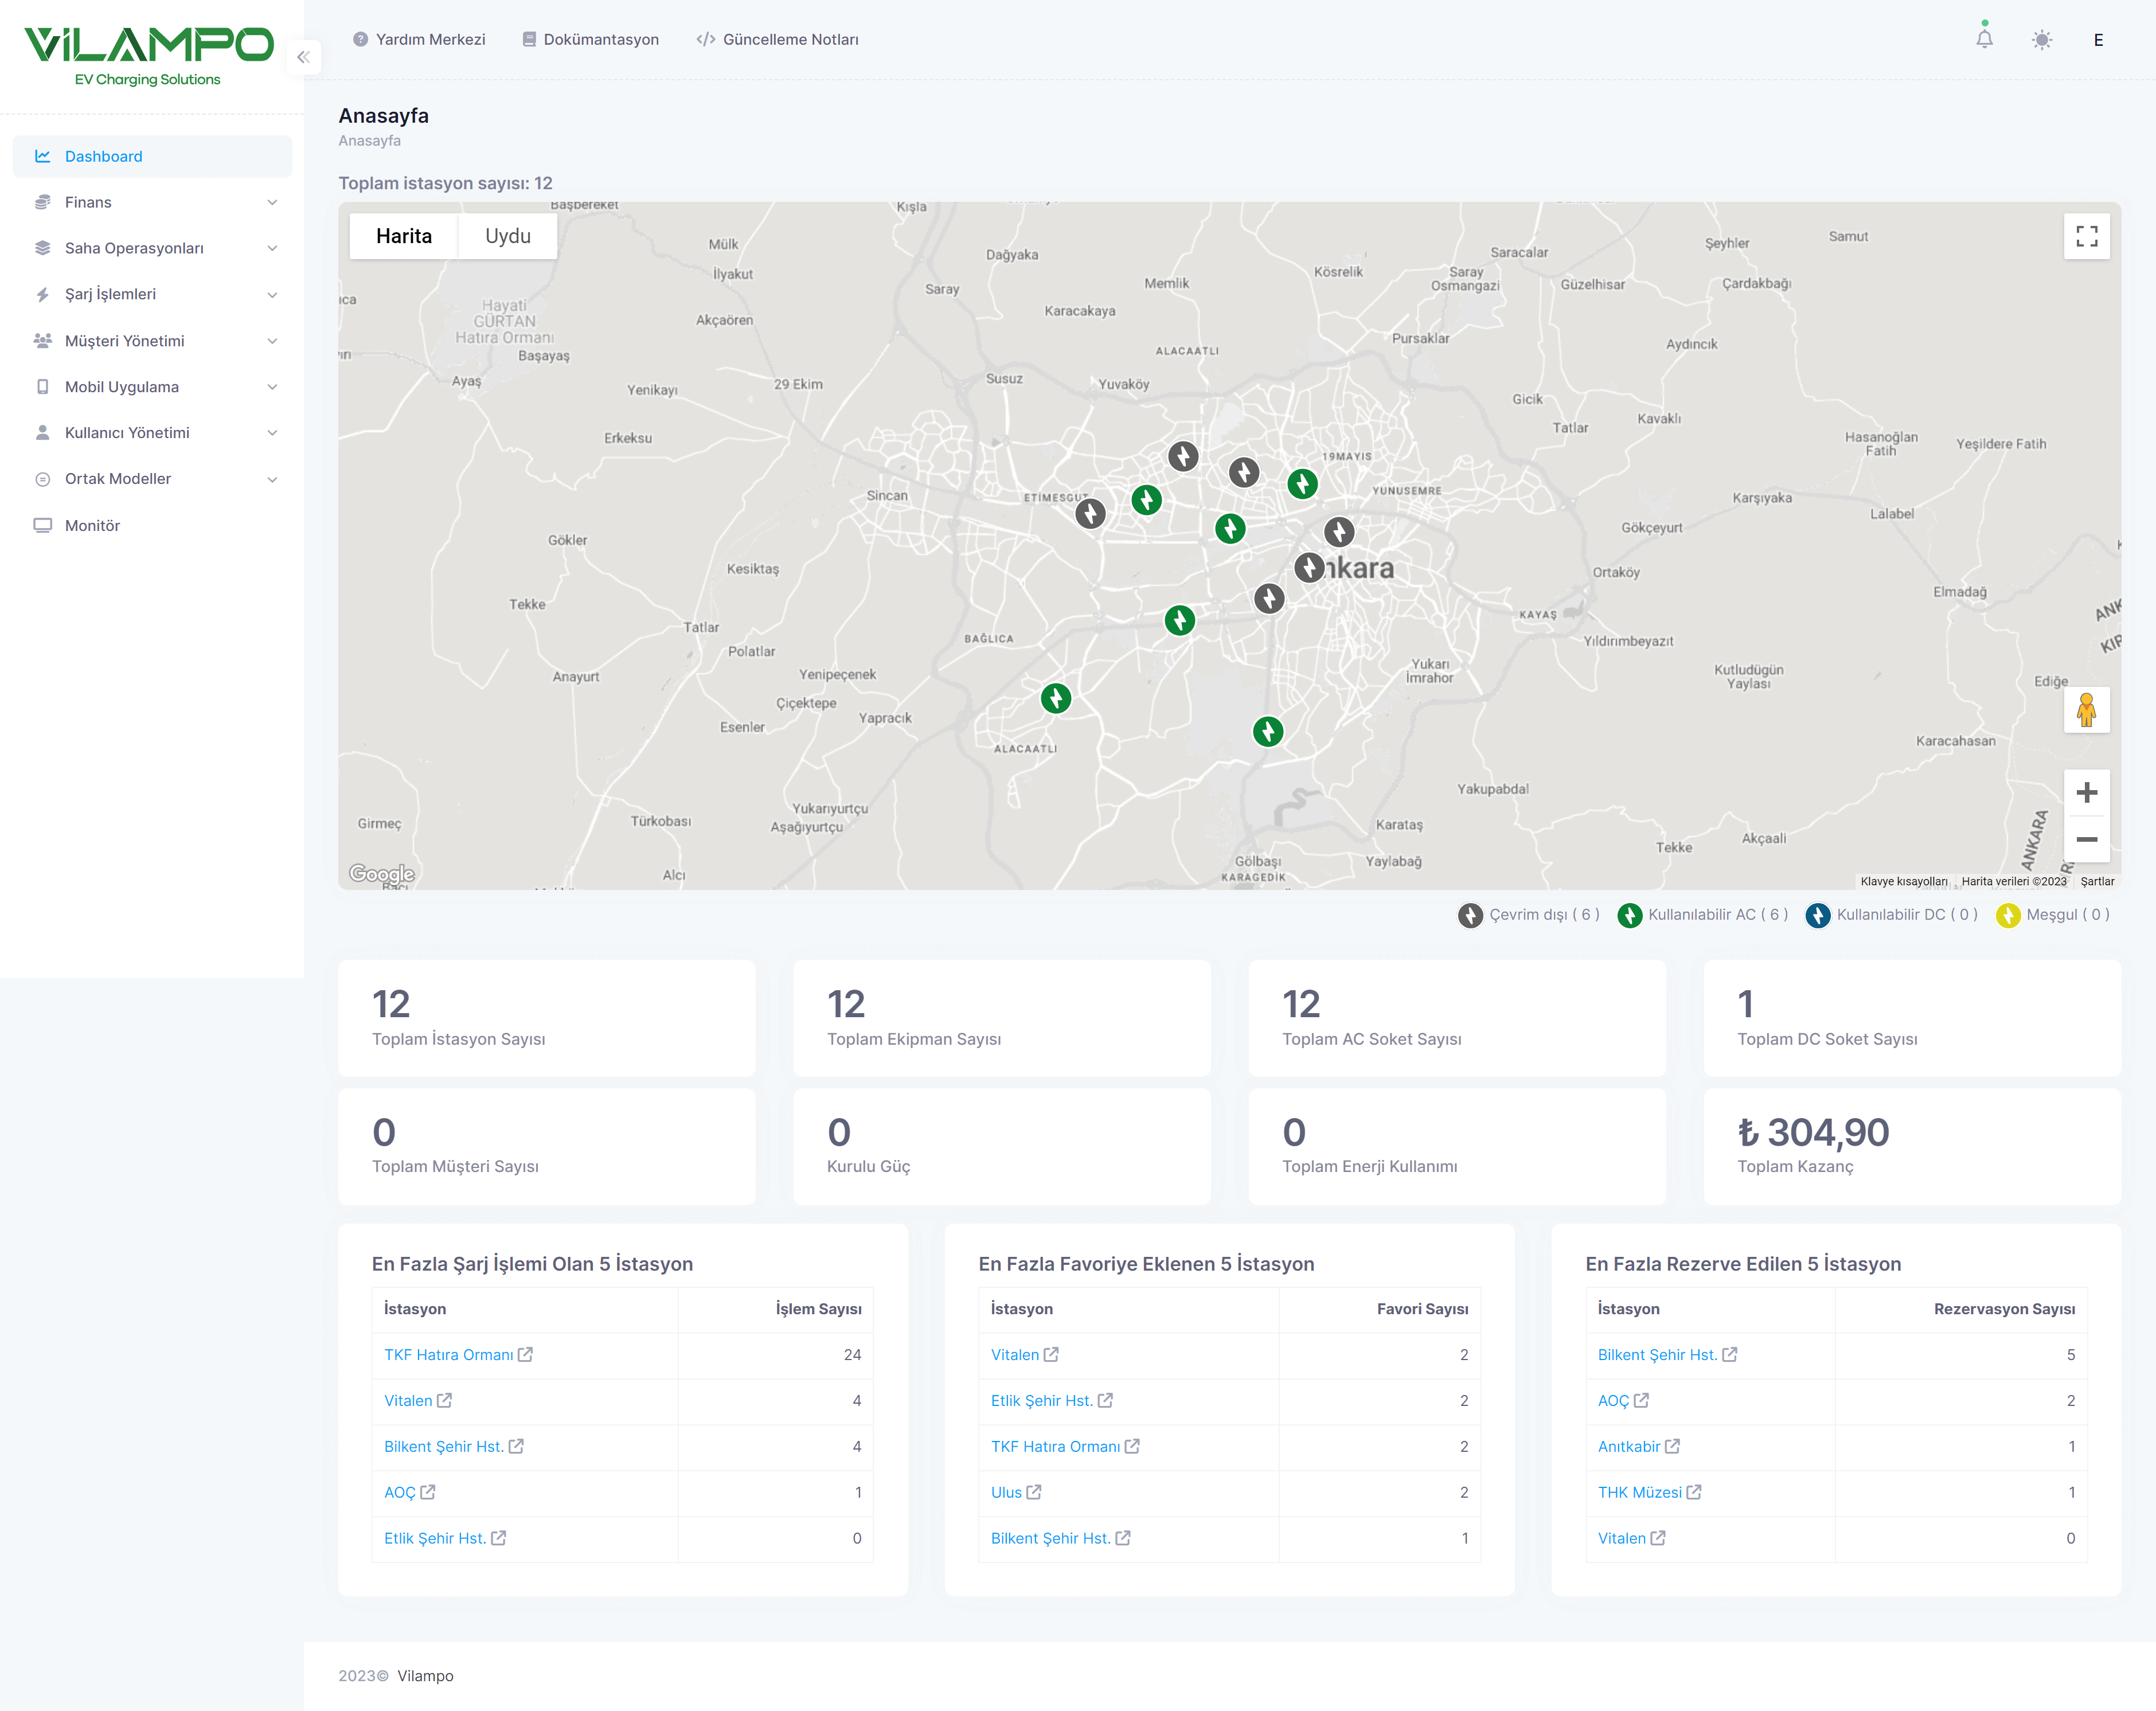This screenshot has height=1711, width=2156.
Task: Click the Kurulu Güç card
Action: 1002,1147
